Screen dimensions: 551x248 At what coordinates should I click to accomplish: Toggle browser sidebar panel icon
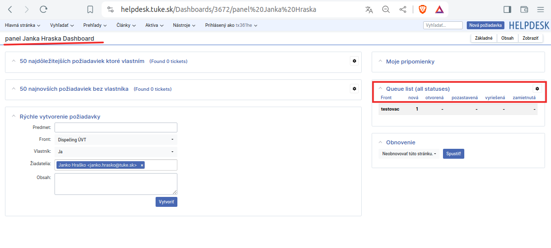pos(507,9)
